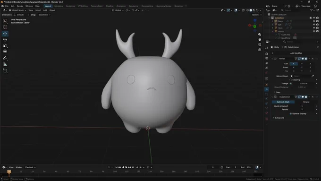The height and width of the screenshot is (181, 321).
Task: Open the Playback dropdown in timeline
Action: coord(30,167)
